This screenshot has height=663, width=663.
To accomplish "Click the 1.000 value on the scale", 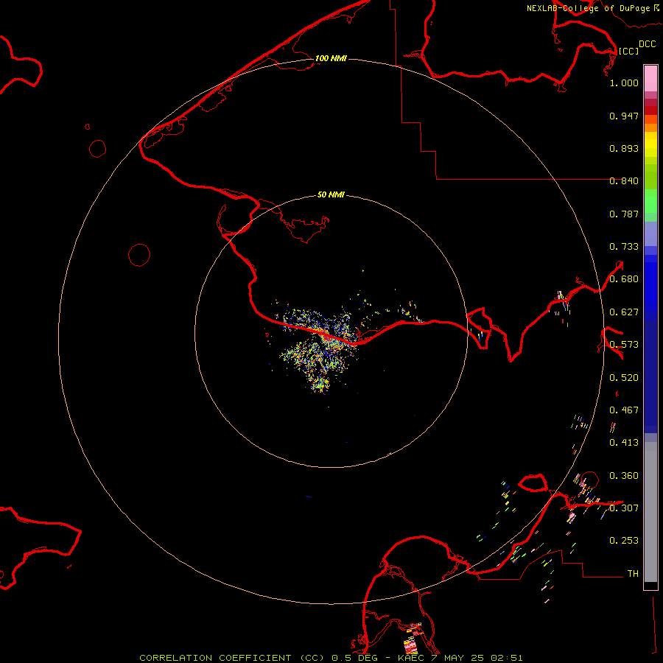I will tap(624, 83).
